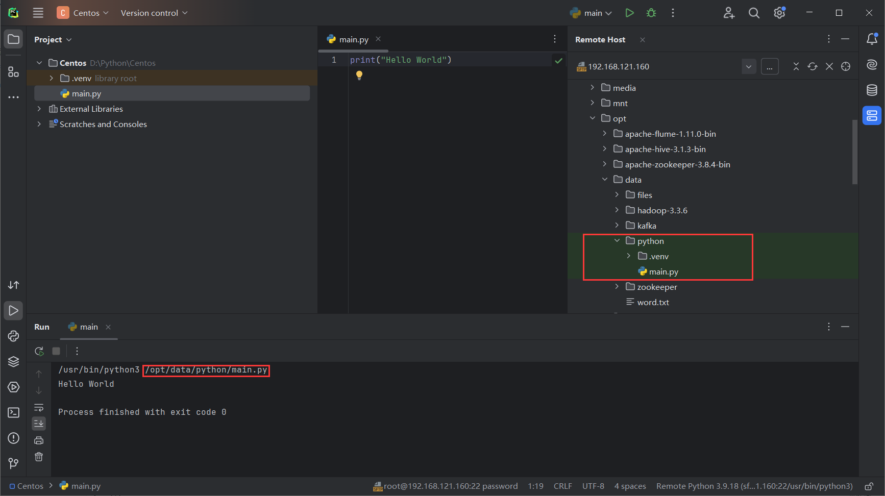Start debugging with the bug icon
Viewport: 885px width, 496px height.
651,13
